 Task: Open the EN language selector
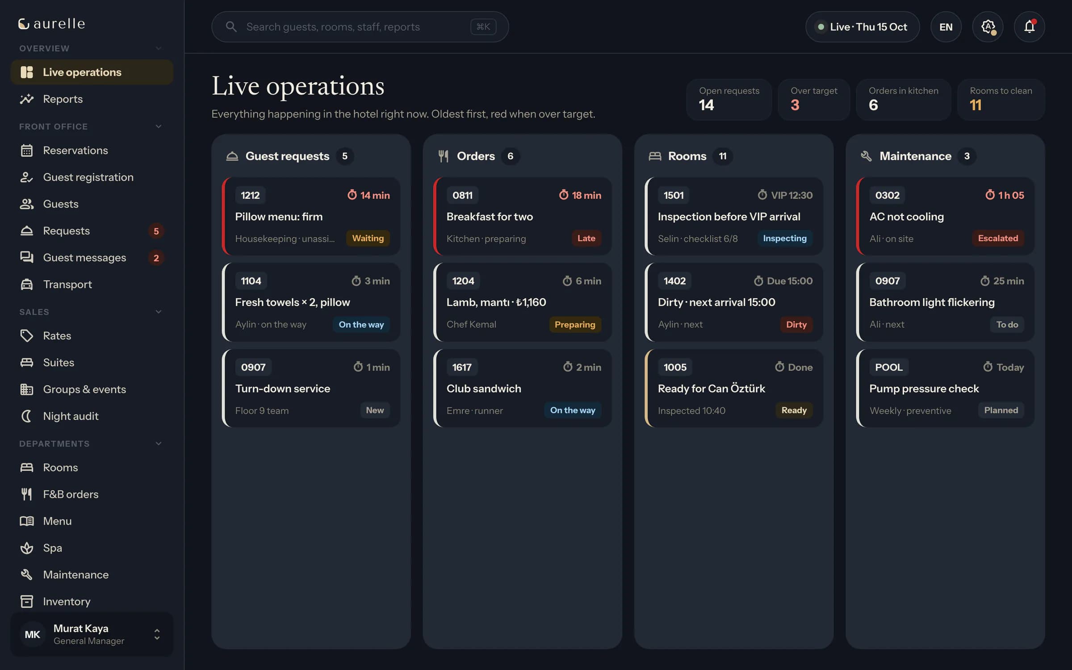pyautogui.click(x=946, y=27)
